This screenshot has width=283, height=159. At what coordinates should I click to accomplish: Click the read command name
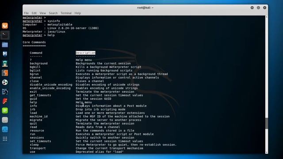(x=34, y=127)
